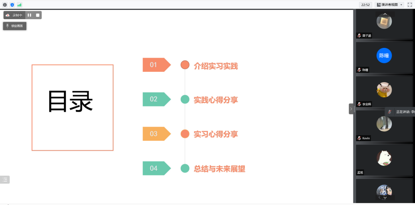Click the meeting timer showing 22:52
This screenshot has height=205, width=415.
click(365, 5)
